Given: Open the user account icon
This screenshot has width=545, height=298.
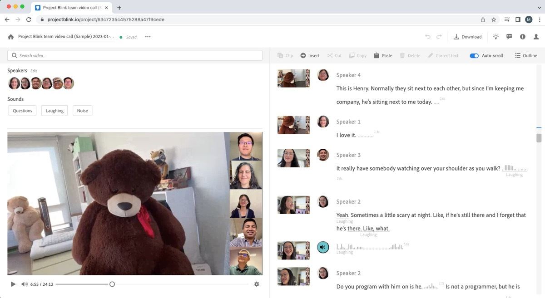Looking at the screenshot, I should 536,37.
